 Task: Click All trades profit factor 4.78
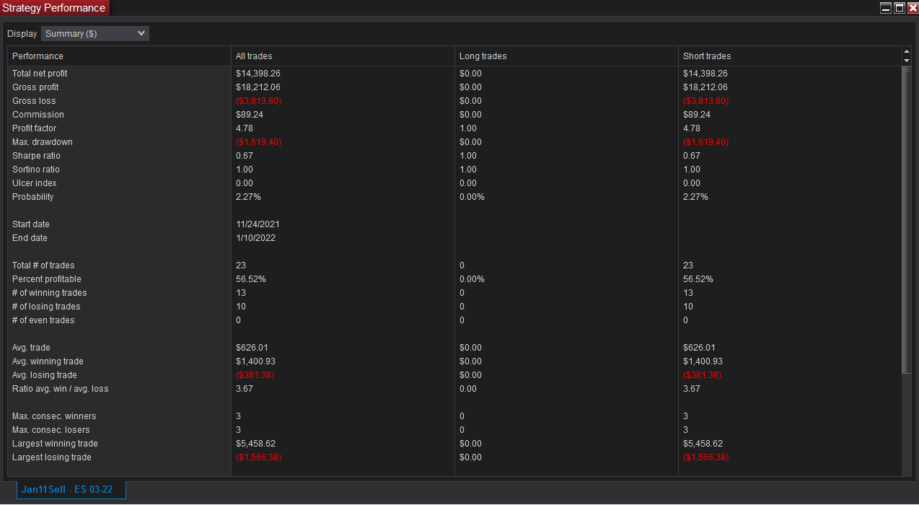tap(245, 128)
